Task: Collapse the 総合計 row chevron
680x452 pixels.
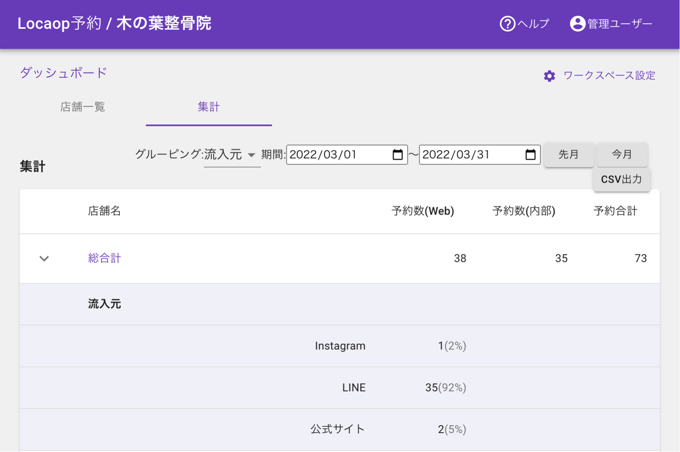Action: (44, 259)
